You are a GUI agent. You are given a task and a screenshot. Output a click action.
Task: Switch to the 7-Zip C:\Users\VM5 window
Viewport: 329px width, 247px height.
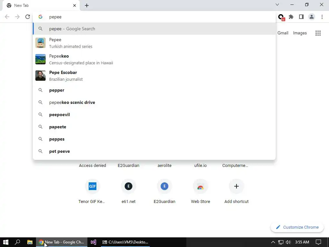pyautogui.click(x=125, y=242)
